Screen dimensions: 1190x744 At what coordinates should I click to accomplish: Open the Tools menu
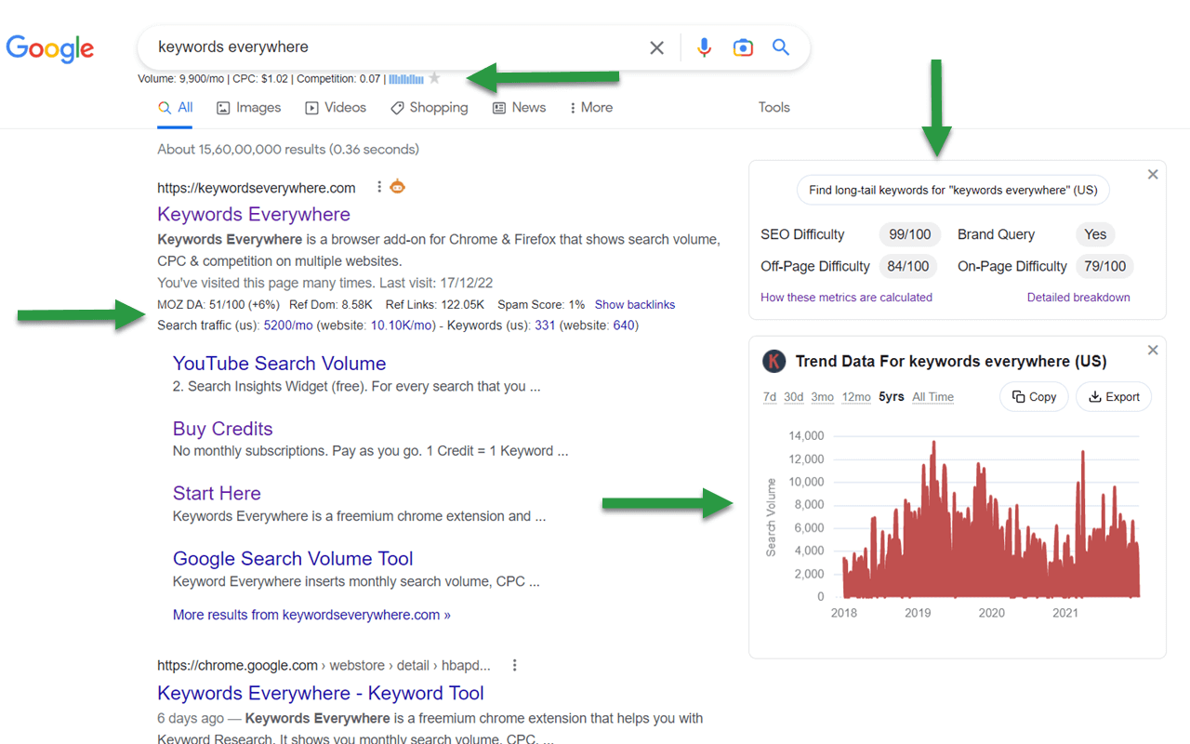[773, 107]
